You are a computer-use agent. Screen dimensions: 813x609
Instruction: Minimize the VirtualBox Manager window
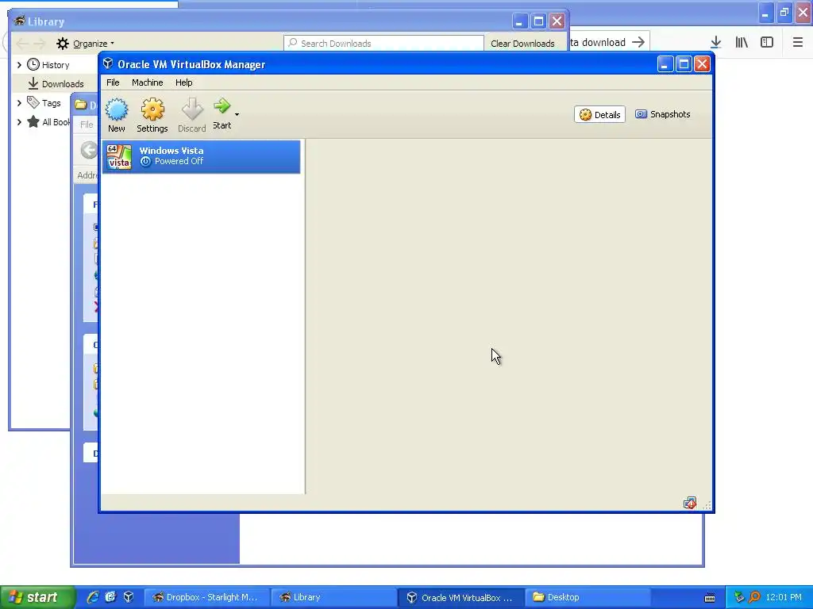tap(666, 64)
